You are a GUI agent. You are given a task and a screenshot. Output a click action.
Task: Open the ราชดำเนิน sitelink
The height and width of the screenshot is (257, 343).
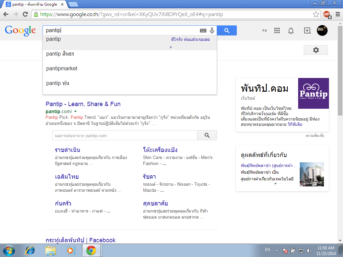(x=67, y=150)
